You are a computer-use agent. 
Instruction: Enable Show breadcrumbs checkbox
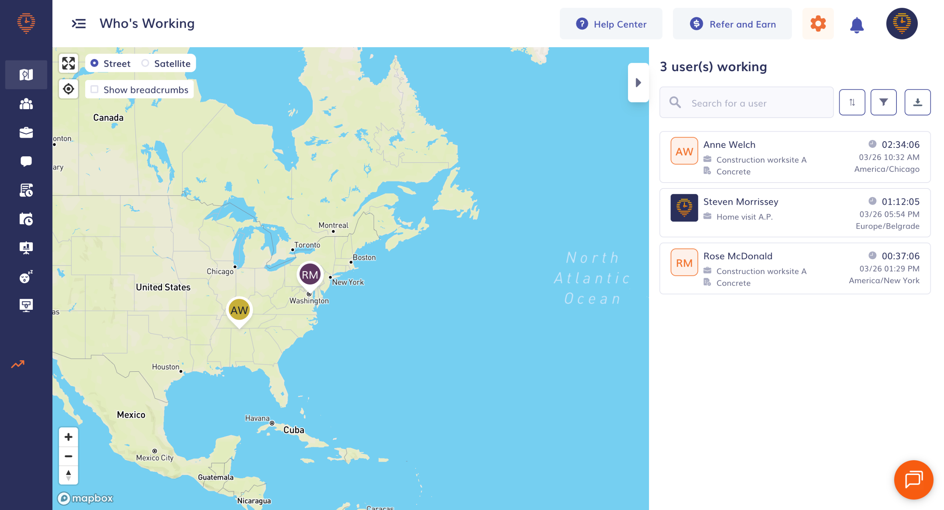[95, 90]
